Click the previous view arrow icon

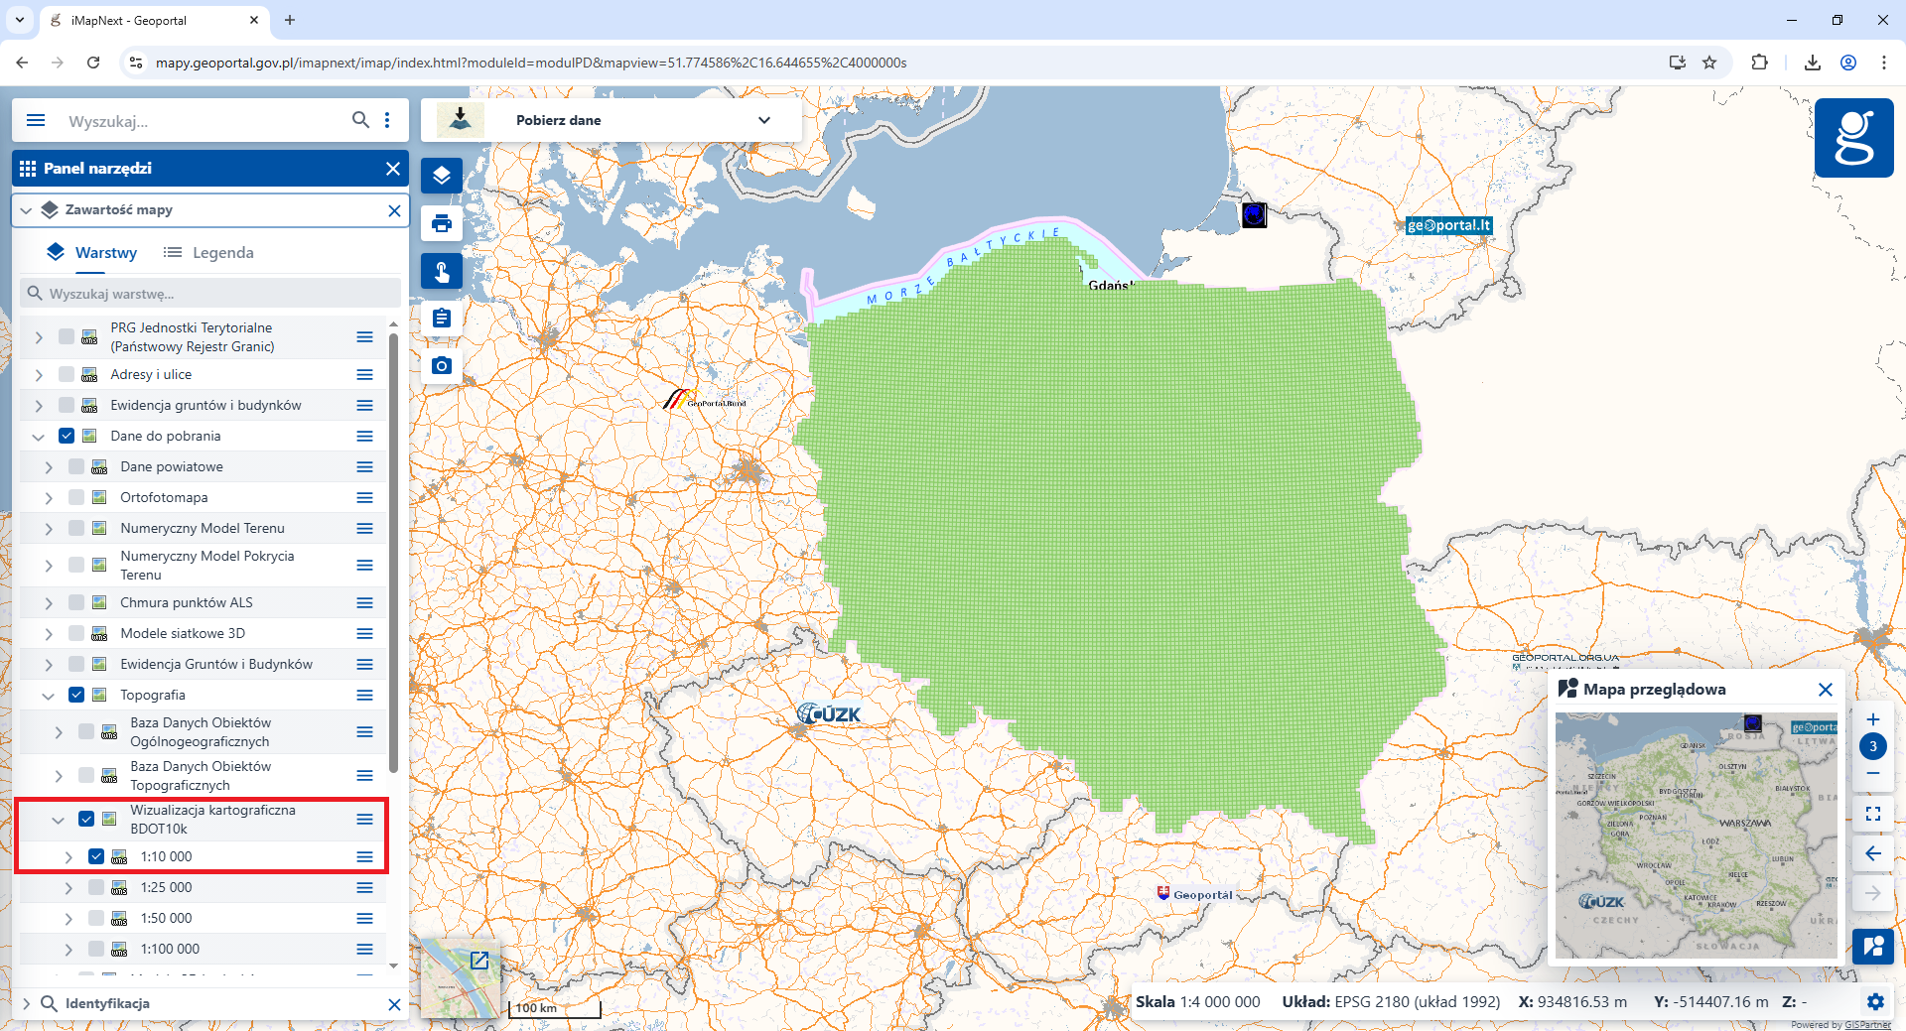[x=1874, y=853]
